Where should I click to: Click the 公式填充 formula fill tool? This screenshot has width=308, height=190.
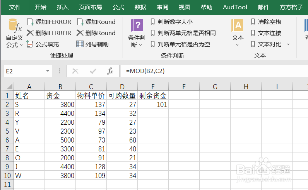(x=43, y=44)
